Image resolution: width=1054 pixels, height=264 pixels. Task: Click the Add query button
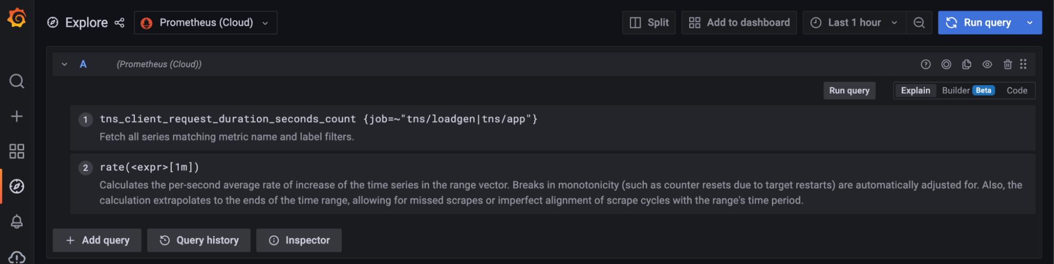pyautogui.click(x=97, y=240)
